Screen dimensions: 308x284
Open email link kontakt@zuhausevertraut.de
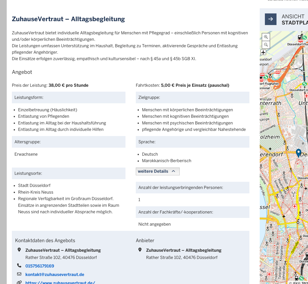pos(55,274)
